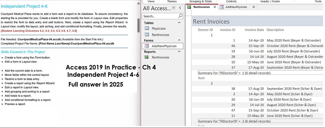Click the RentInvoices report icon under Reports
This screenshot has width=325, height=128.
point(147,57)
